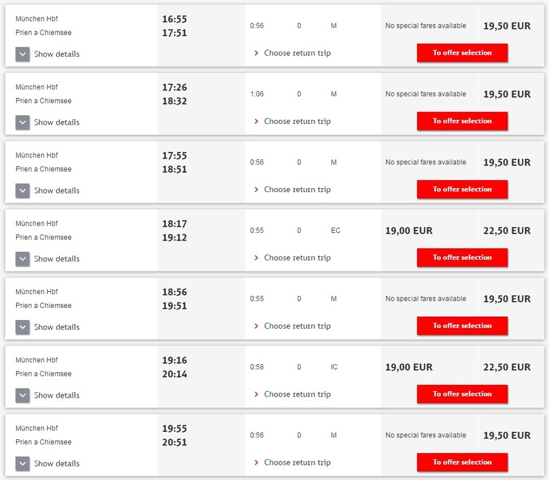Viewport: 549px width, 480px height.
Task: Go to offer selection for 17:26 train
Action: point(462,121)
